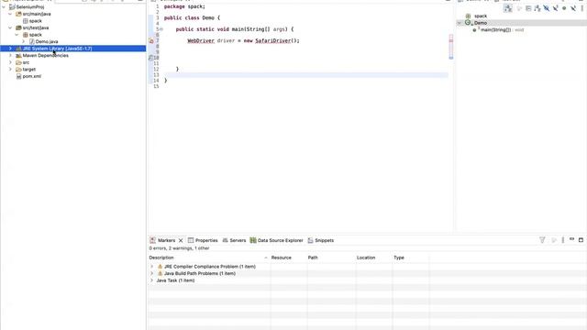Expand the Maven Dependencies node
Viewport: 587px width, 330px height.
pyautogui.click(x=10, y=55)
